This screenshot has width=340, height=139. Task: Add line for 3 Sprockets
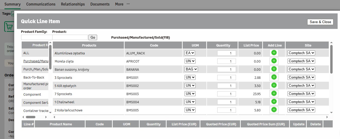tap(274, 77)
